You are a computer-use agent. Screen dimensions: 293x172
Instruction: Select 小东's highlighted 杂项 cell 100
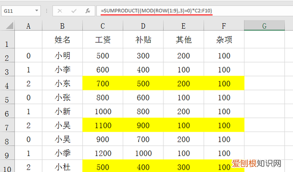(x=224, y=83)
